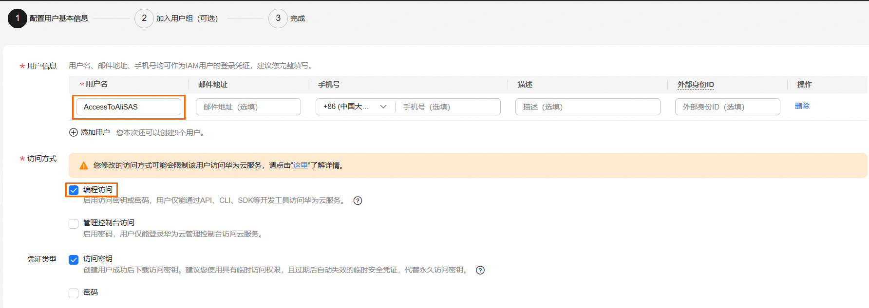Enable the 管理控制台访问 checkbox
This screenshot has width=869, height=308.
(x=74, y=224)
